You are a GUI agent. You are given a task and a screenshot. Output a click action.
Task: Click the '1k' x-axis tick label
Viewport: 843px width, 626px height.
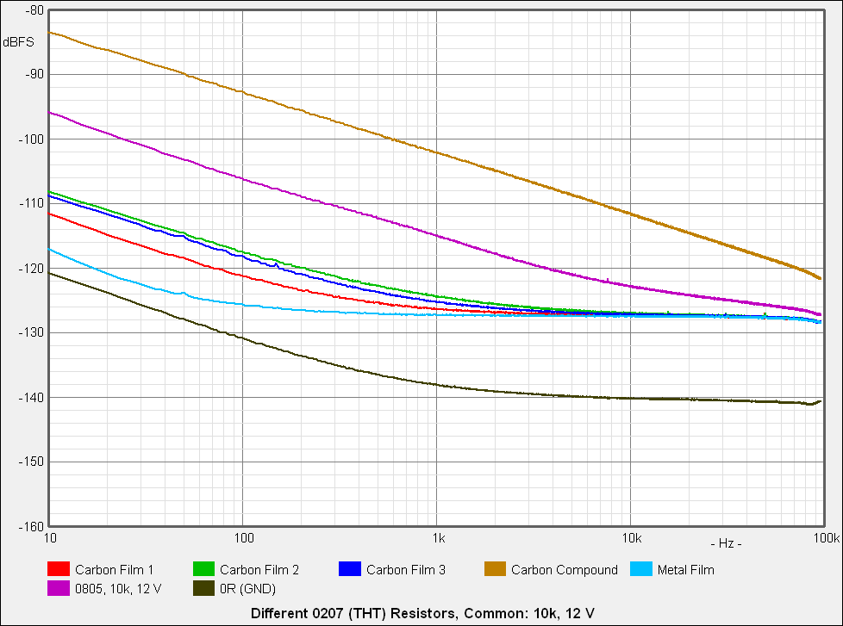click(439, 538)
